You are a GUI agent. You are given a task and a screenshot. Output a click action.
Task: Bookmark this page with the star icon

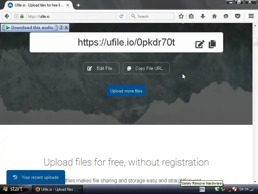(181, 16)
